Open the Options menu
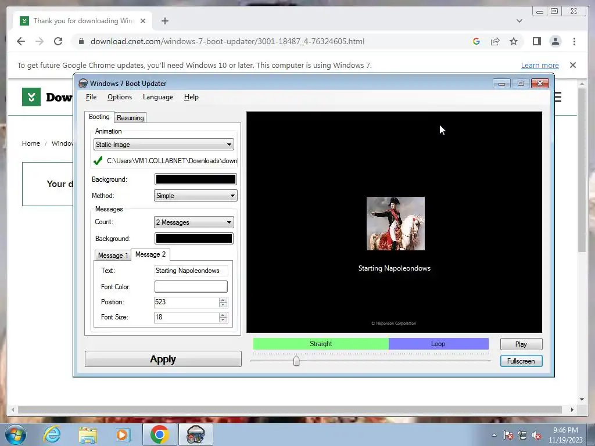The image size is (595, 446). [120, 97]
